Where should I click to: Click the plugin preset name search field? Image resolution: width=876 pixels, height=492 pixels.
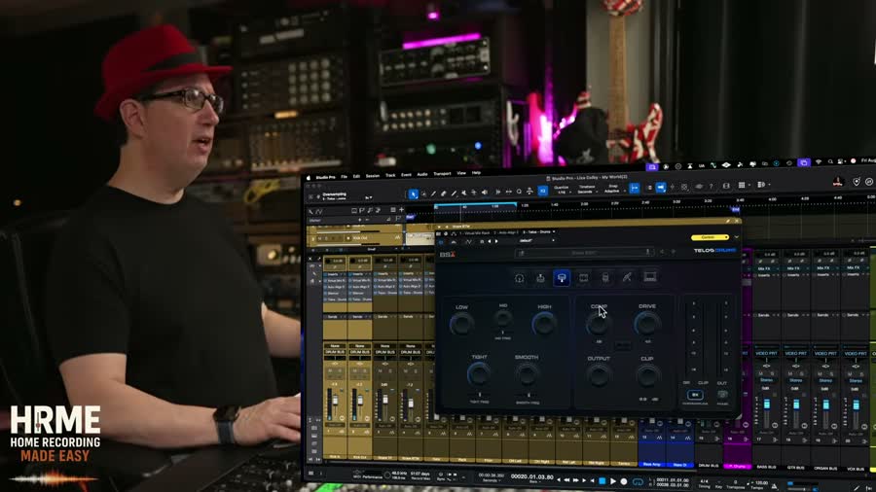pos(583,253)
